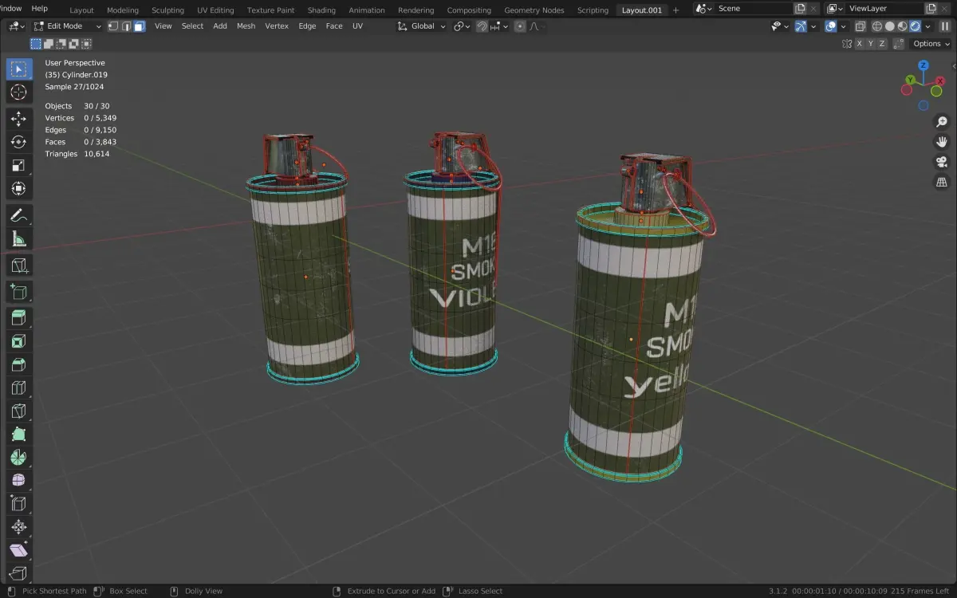
Task: Pick the Spin tool
Action: 18,458
